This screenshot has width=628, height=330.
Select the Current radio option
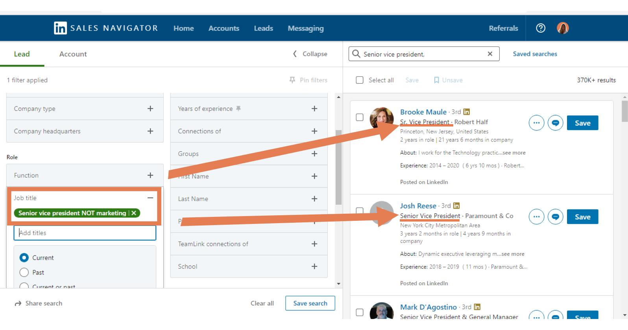pos(24,258)
